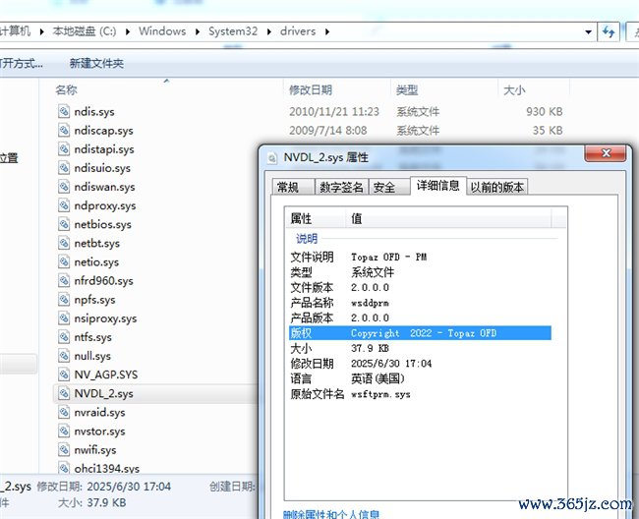Click ndis.sys date 2010/11/21 11:23
The image size is (639, 519).
pyautogui.click(x=334, y=112)
